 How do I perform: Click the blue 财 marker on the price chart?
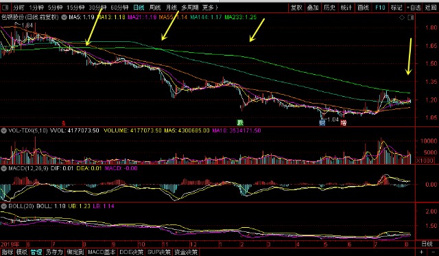click(x=322, y=122)
